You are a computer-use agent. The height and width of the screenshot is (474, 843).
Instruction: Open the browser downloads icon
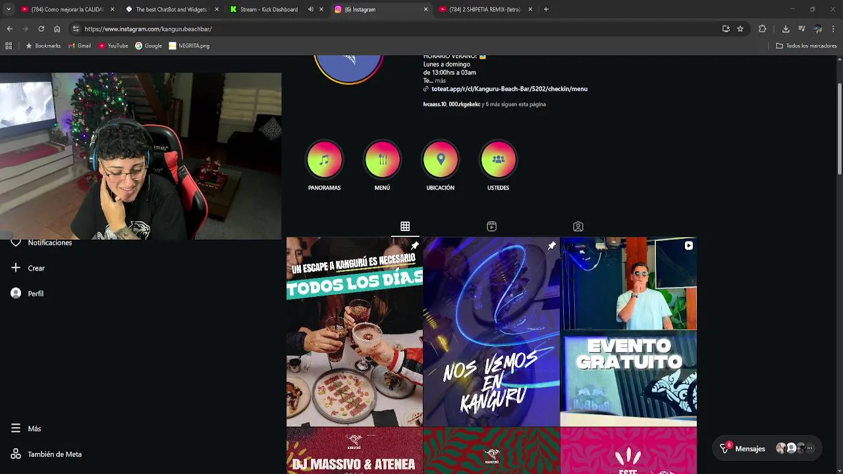786,29
